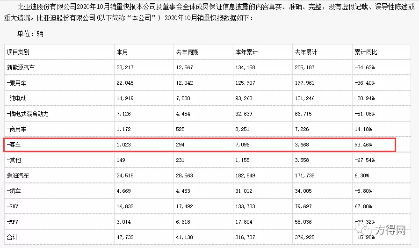Screen dimensions: 419x248
Task: Click the value '197,961'
Action: point(304,83)
